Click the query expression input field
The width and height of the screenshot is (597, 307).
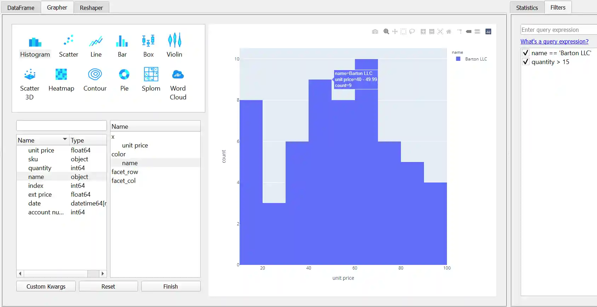point(558,30)
